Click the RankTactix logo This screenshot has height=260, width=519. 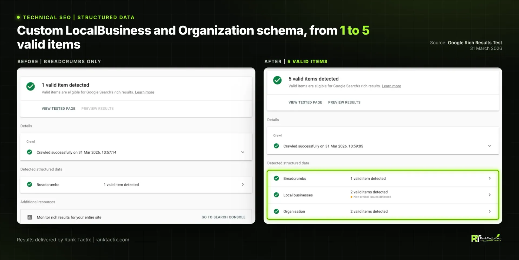pos(486,238)
